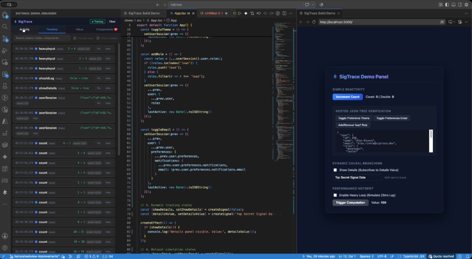Click Toggle Preferences Email button

[392, 118]
